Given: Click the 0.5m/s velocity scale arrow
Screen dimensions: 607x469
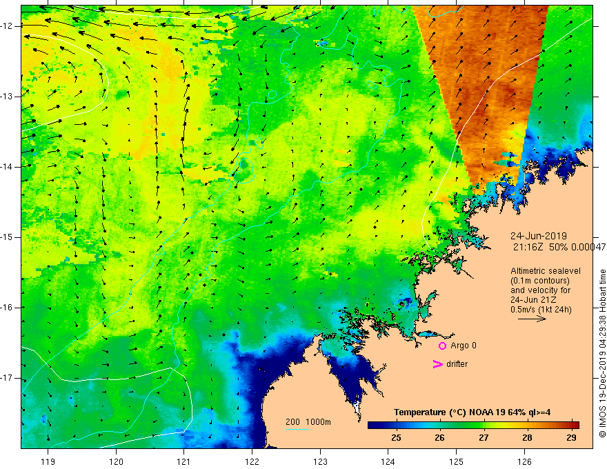Looking at the screenshot, I should (x=533, y=319).
